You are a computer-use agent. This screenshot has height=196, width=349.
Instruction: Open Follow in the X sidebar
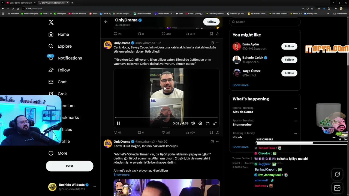point(59,70)
